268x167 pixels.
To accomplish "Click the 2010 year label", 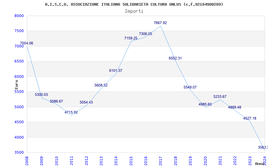I will [x=57, y=161].
